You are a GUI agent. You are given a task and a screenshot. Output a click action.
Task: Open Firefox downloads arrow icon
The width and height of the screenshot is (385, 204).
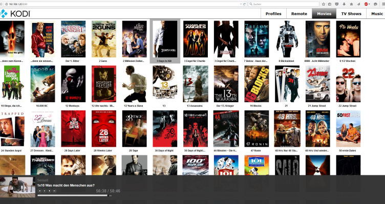[x=344, y=4]
